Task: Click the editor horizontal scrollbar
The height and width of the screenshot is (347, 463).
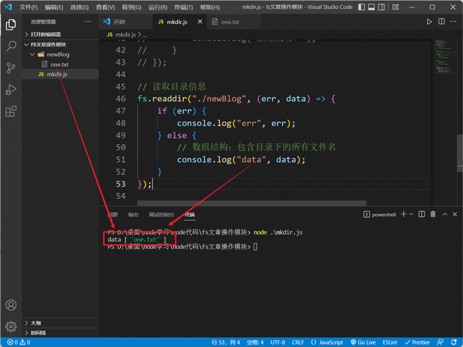Action: (x=252, y=204)
